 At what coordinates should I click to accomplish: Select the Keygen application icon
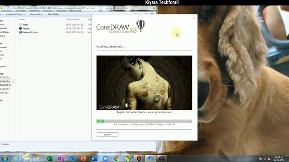20,28
